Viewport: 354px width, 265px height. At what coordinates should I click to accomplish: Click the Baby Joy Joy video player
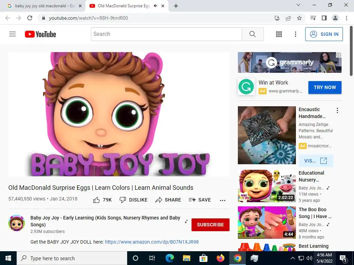119,114
